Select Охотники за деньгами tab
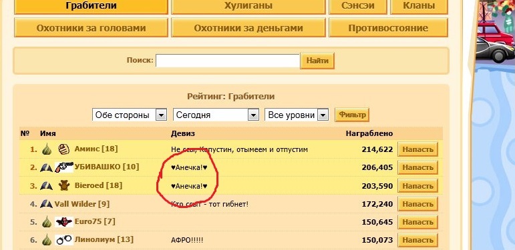This screenshot has width=515, height=250. point(248,28)
